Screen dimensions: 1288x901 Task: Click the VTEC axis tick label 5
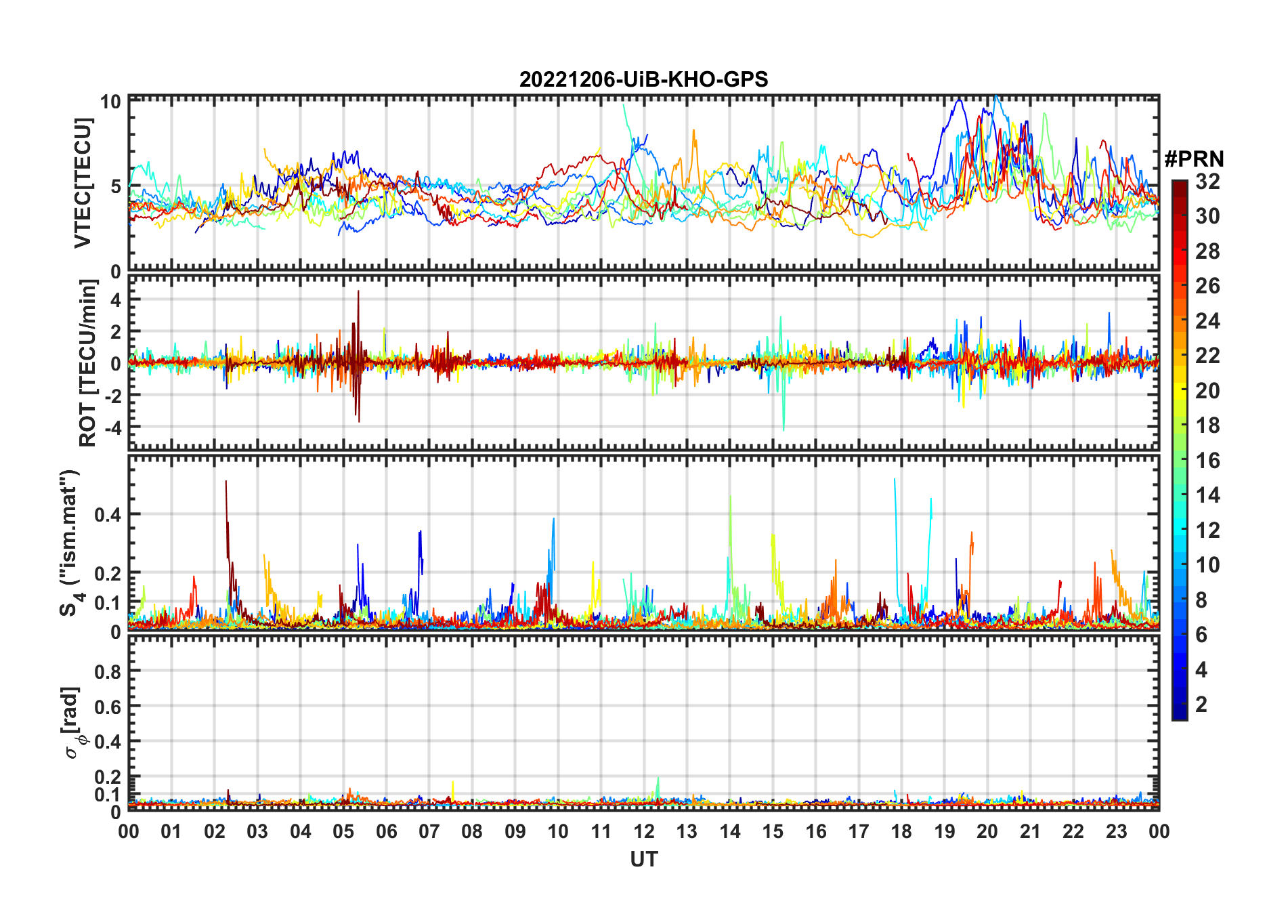pyautogui.click(x=116, y=187)
